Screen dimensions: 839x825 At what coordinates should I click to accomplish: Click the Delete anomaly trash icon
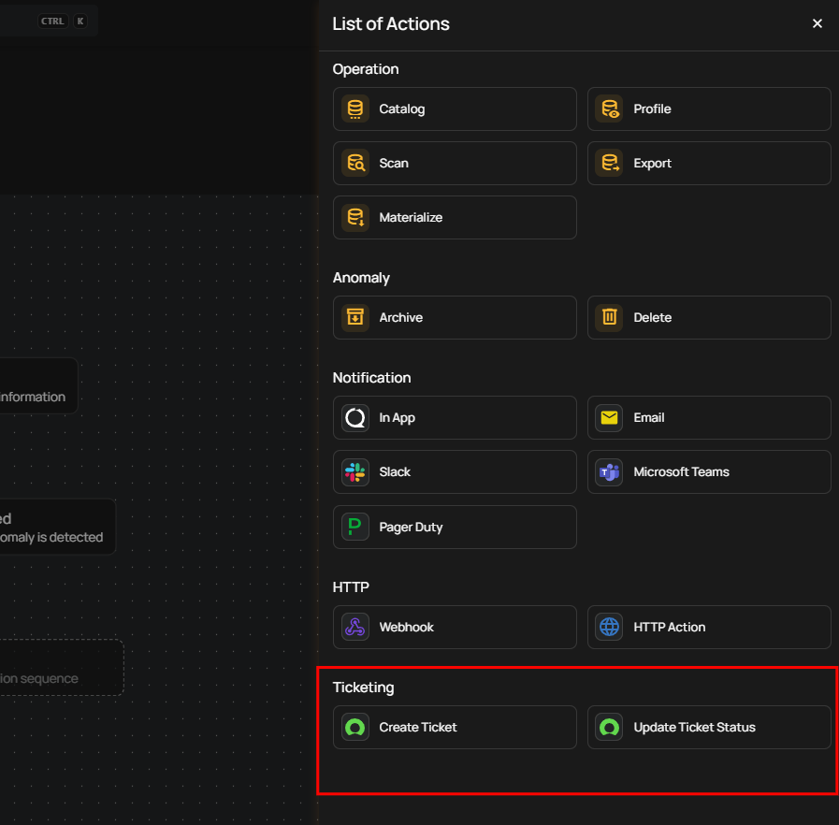pos(610,318)
